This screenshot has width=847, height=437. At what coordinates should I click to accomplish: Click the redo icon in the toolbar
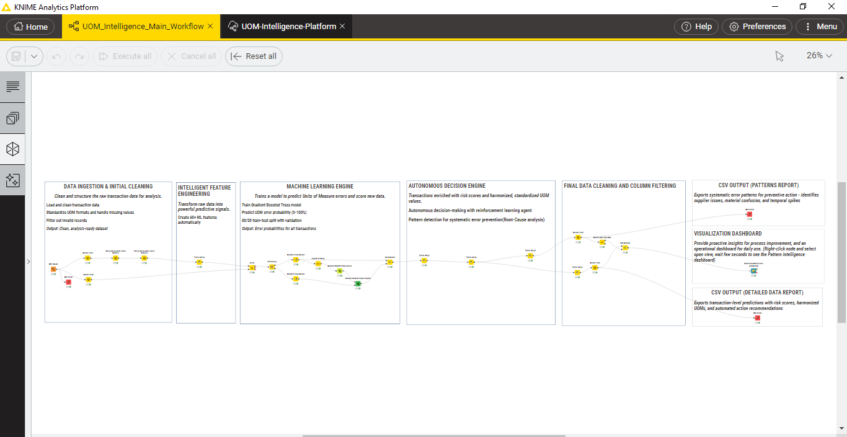click(79, 56)
